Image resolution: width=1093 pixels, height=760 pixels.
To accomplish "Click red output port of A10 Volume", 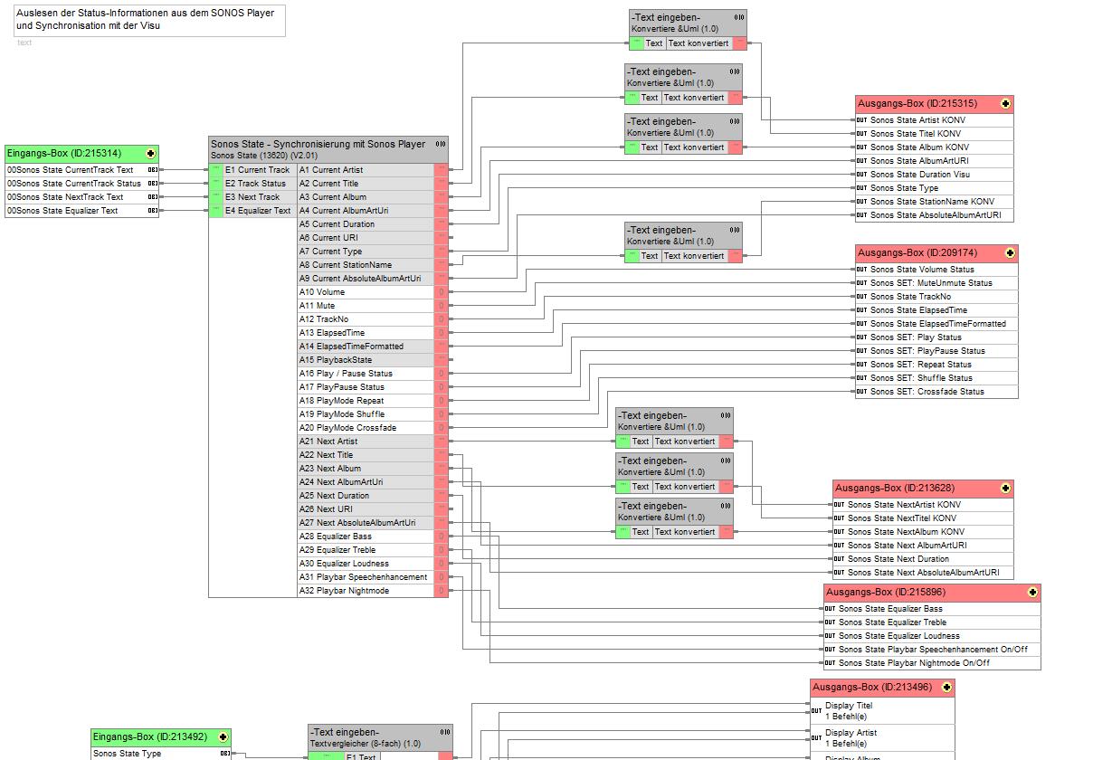I will pyautogui.click(x=442, y=292).
